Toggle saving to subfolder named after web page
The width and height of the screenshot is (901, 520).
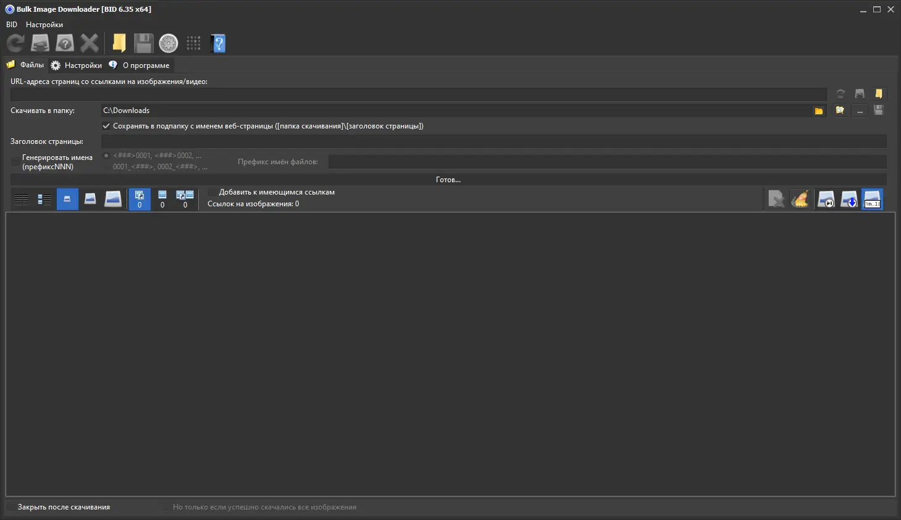click(x=106, y=126)
